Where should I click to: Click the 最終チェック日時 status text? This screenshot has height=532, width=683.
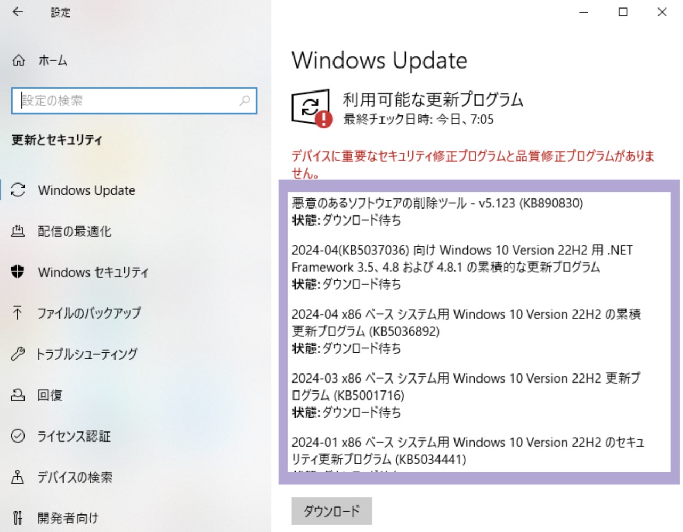click(418, 119)
